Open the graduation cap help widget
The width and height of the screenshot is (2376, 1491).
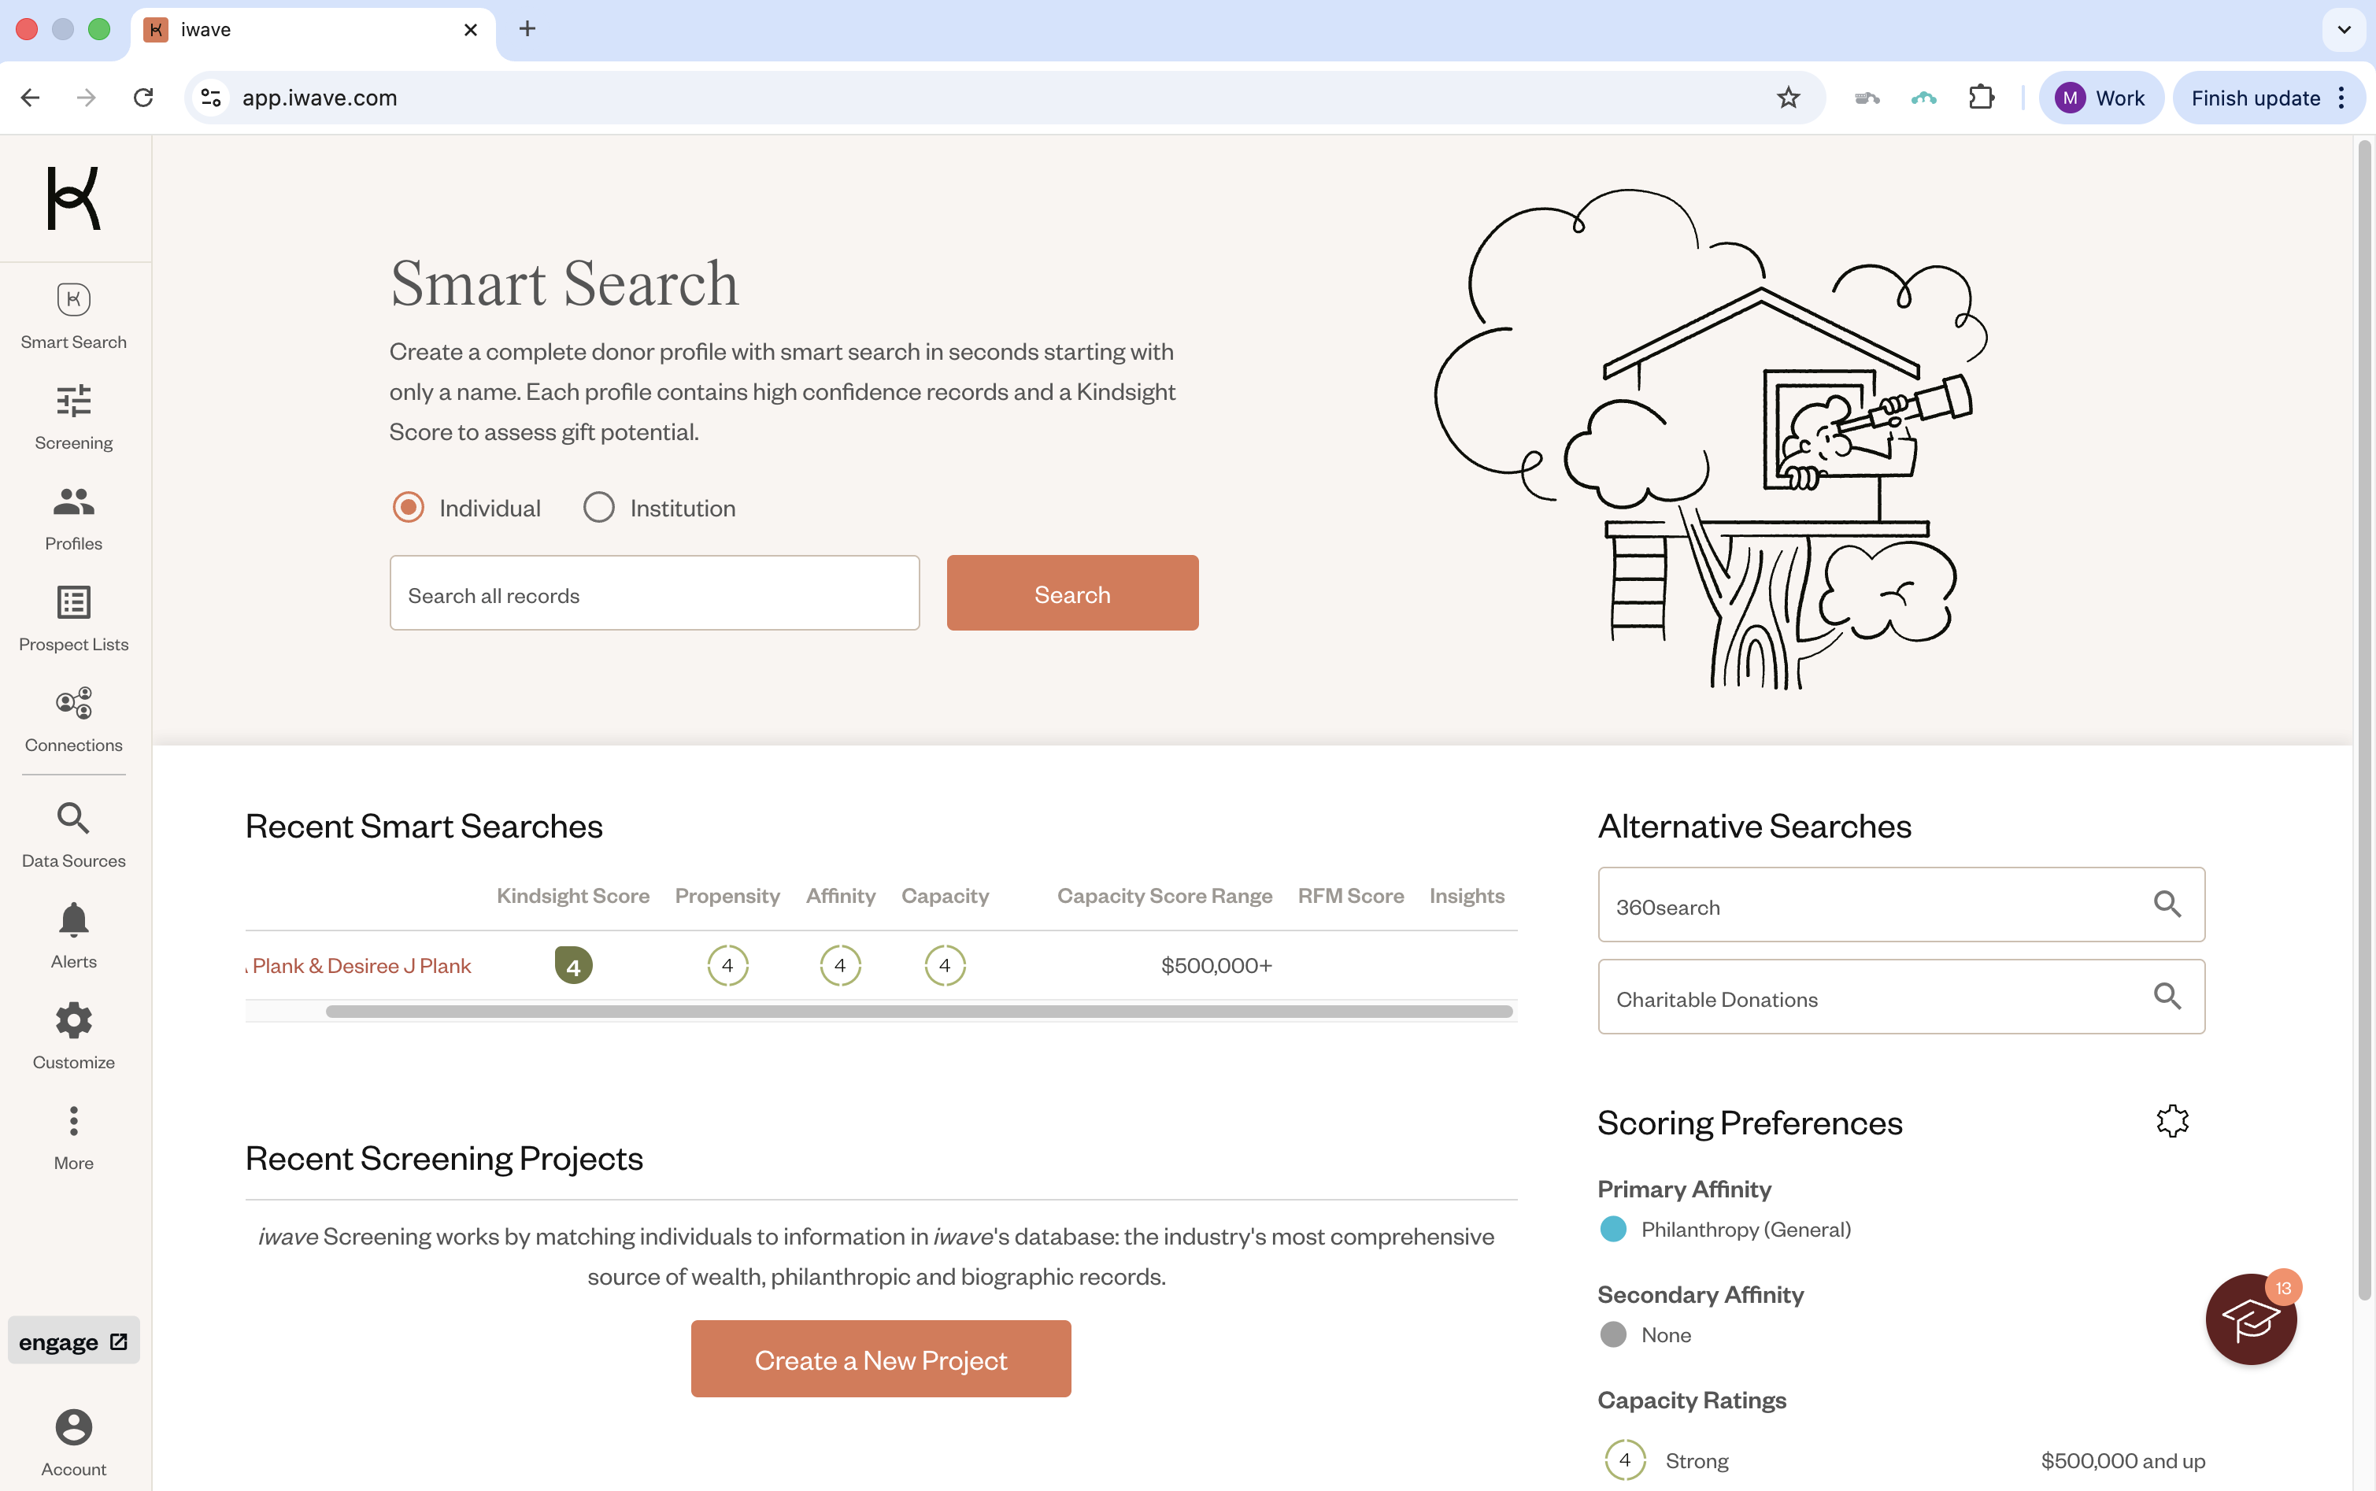coord(2250,1320)
